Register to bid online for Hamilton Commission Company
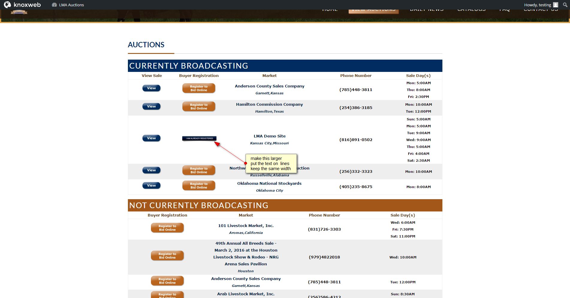Image resolution: width=570 pixels, height=298 pixels. point(199,107)
